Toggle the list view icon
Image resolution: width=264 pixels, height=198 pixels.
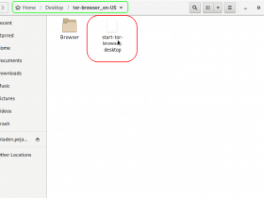pyautogui.click(x=208, y=8)
